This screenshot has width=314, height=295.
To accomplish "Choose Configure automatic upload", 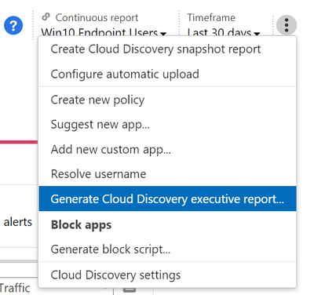I will tap(167, 74).
